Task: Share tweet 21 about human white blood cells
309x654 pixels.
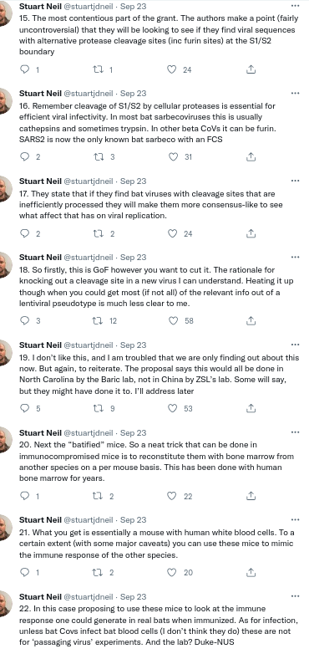Action: click(251, 572)
